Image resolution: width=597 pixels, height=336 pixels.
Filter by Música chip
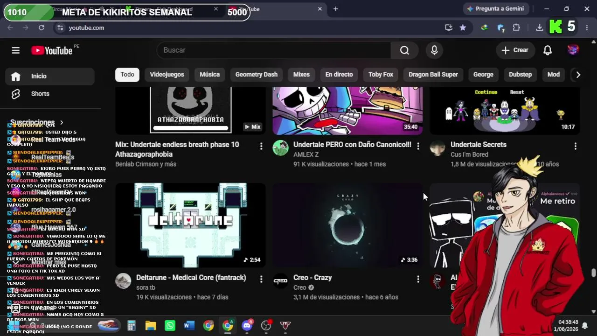[210, 75]
